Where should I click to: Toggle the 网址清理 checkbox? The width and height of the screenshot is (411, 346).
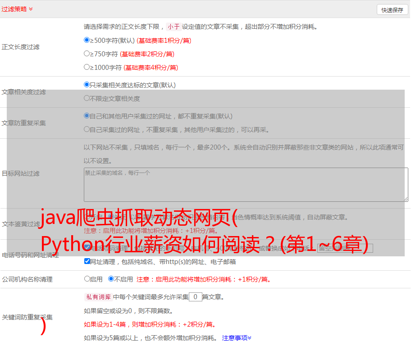point(87,261)
